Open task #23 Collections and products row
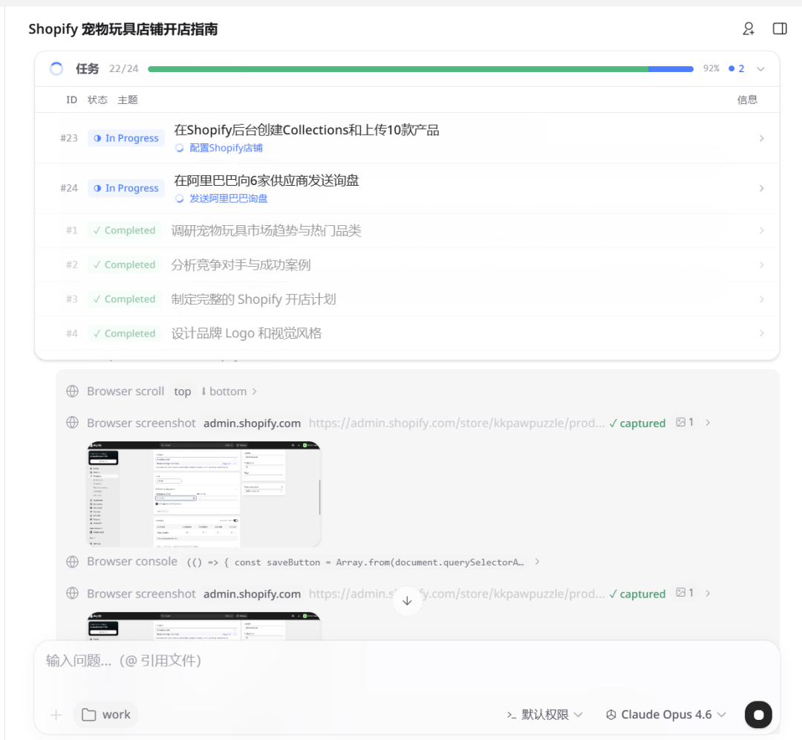802x740 pixels. pos(407,138)
